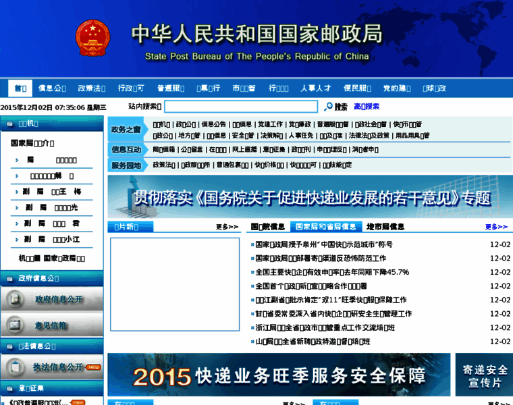Image resolution: width=513 pixels, height=405 pixels.
Task: Click the national emblem logo
Action: [93, 38]
